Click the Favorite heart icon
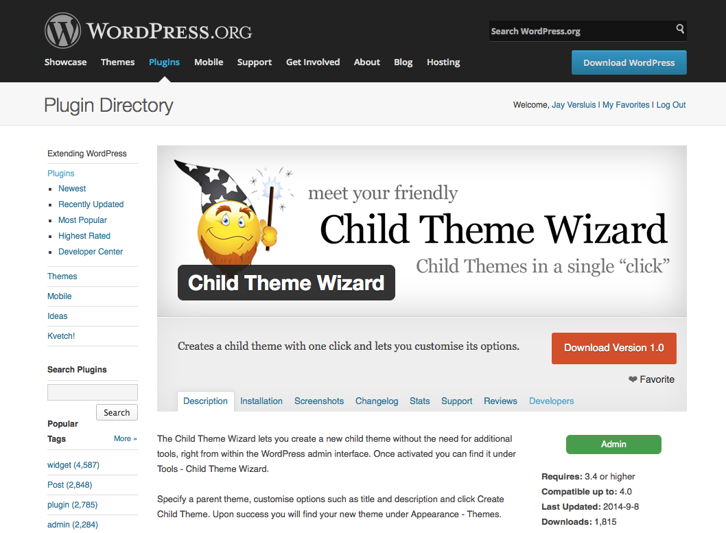Viewport: 726px width, 533px height. click(x=633, y=379)
